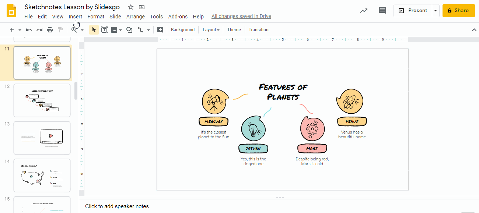Open the activity dashboard trend icon

coord(364,11)
